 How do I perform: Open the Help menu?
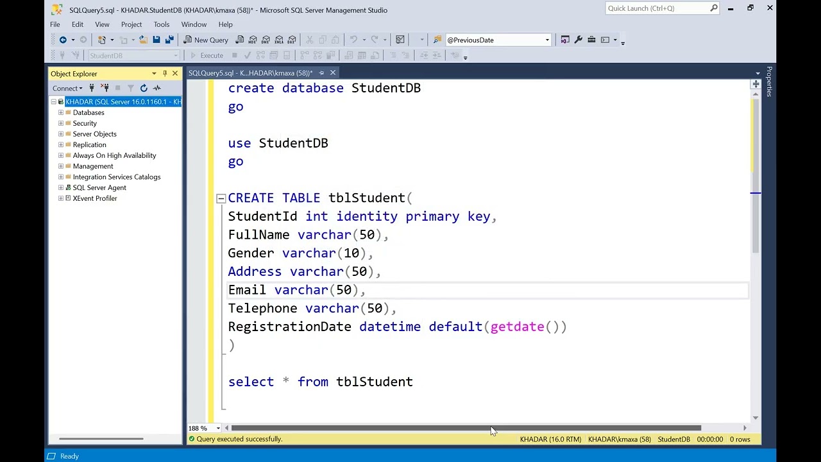[x=225, y=24]
